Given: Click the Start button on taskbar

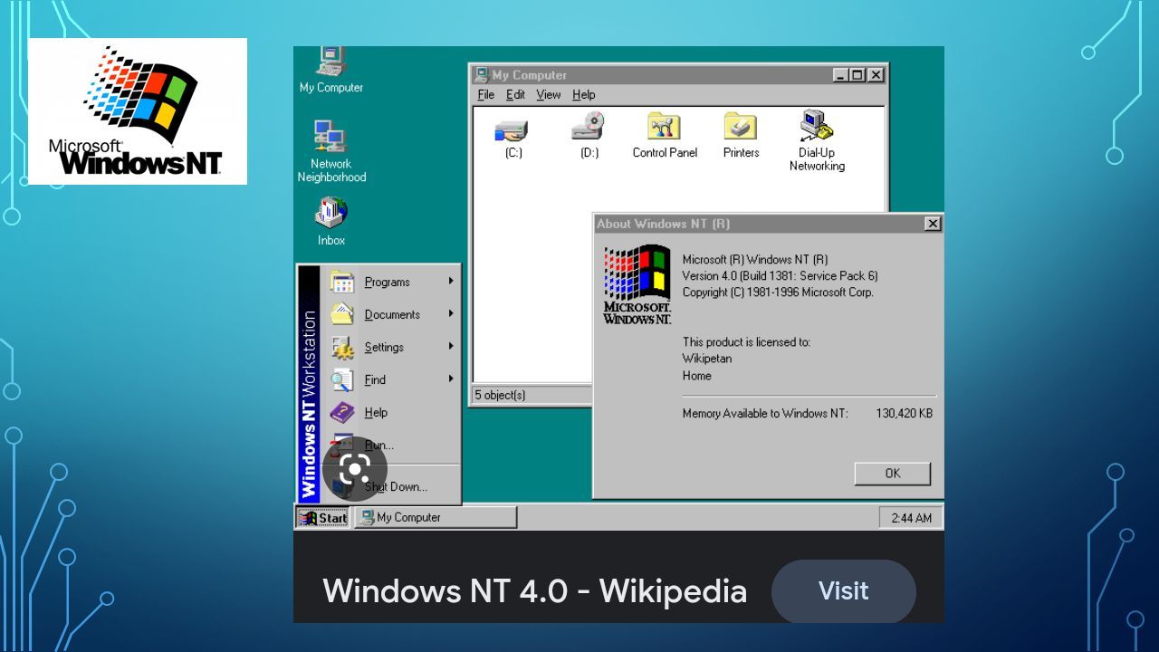Looking at the screenshot, I should [323, 518].
